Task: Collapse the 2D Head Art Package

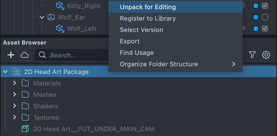Action: 5,72
